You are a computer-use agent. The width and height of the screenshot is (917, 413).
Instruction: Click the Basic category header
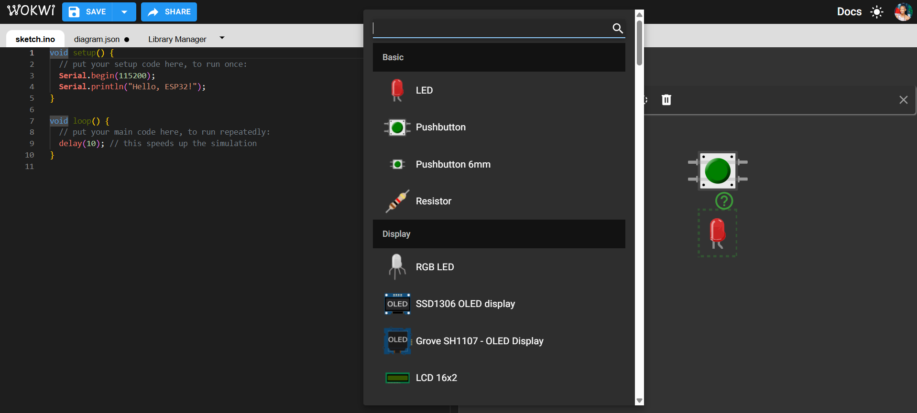(499, 57)
